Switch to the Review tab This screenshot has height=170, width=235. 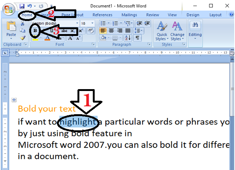153,15
